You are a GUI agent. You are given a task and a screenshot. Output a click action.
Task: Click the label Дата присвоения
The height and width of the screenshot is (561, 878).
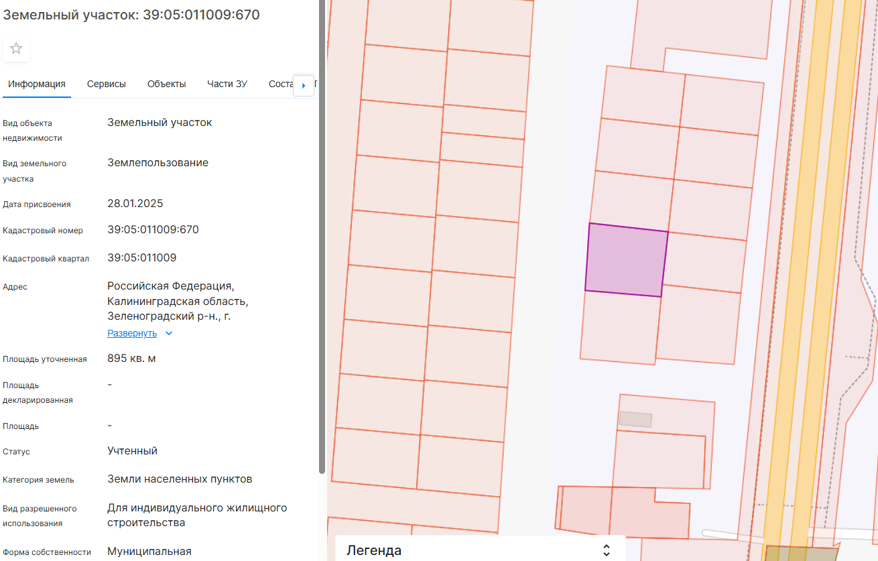tap(37, 204)
